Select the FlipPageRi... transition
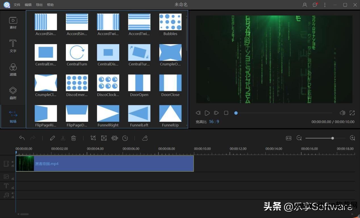 click(x=46, y=113)
